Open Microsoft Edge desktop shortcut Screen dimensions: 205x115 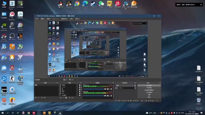tap(85, 5)
